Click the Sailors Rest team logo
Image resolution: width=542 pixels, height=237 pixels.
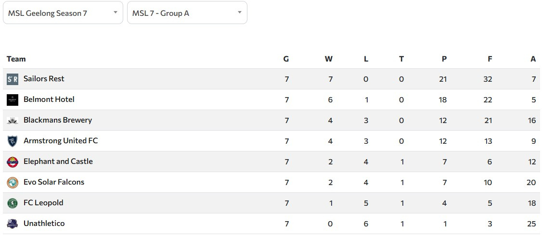[13, 79]
